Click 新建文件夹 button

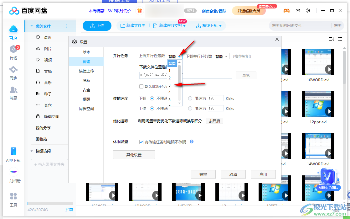[x=133, y=26]
